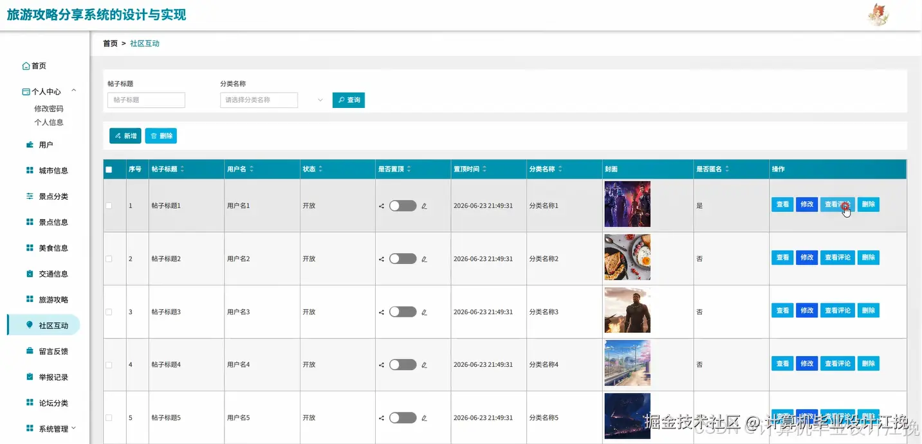Click the edit pencil icon in row 帖子标题5
The height and width of the screenshot is (444, 922).
coord(424,418)
